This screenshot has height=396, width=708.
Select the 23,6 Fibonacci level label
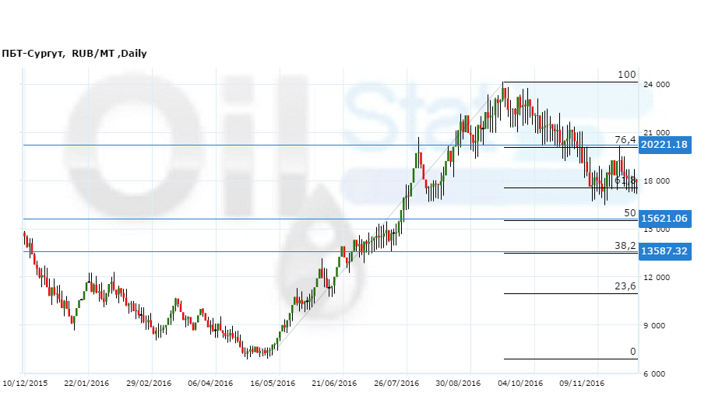point(625,286)
